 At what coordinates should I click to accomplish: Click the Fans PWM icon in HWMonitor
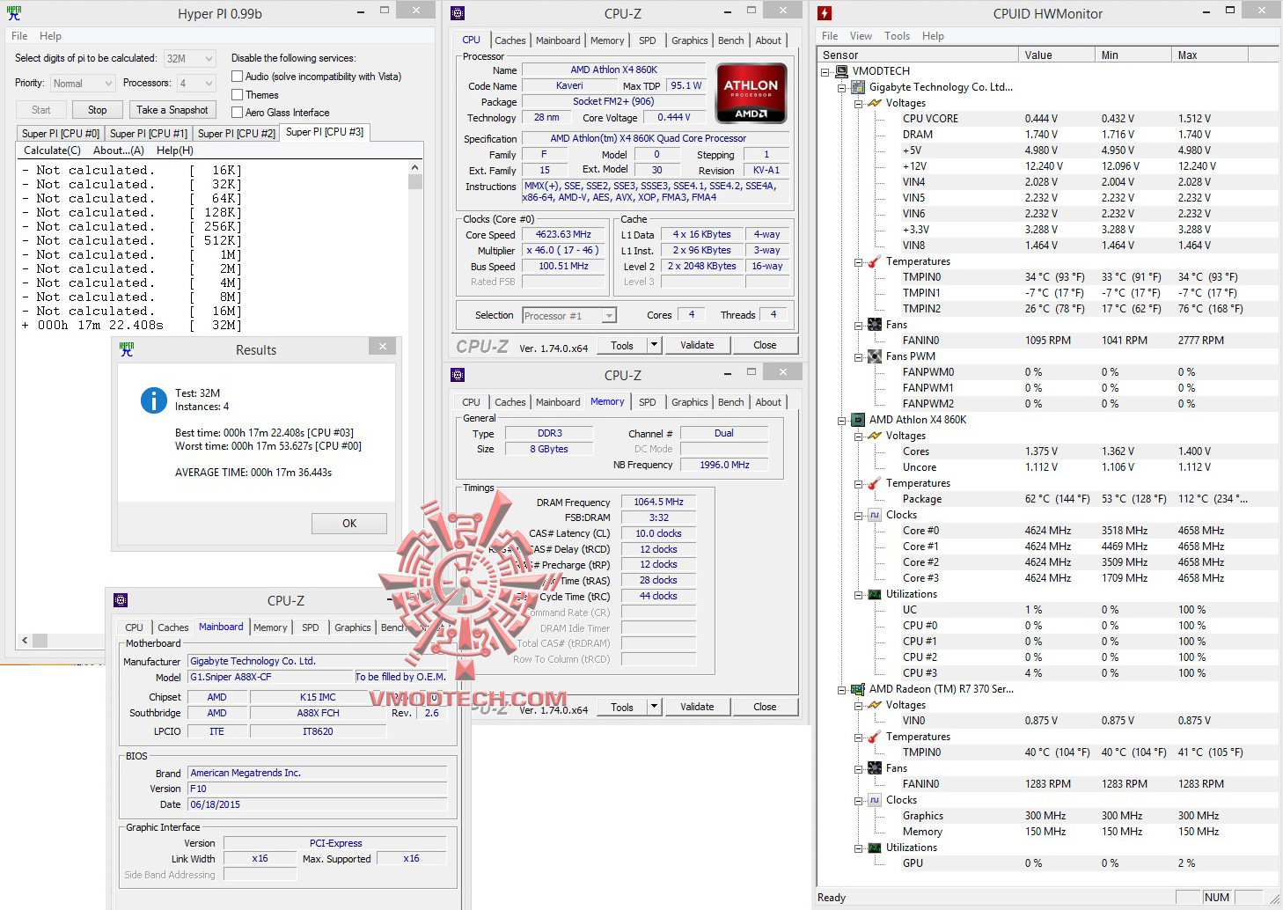[x=875, y=356]
